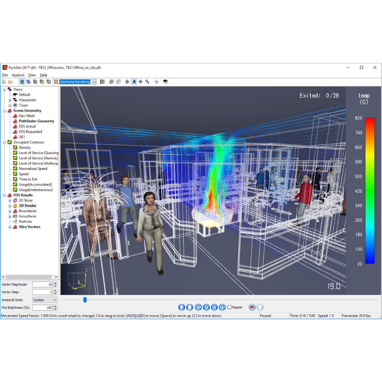Collapse the Views tree node
The width and height of the screenshot is (382, 382).
(x=4, y=90)
